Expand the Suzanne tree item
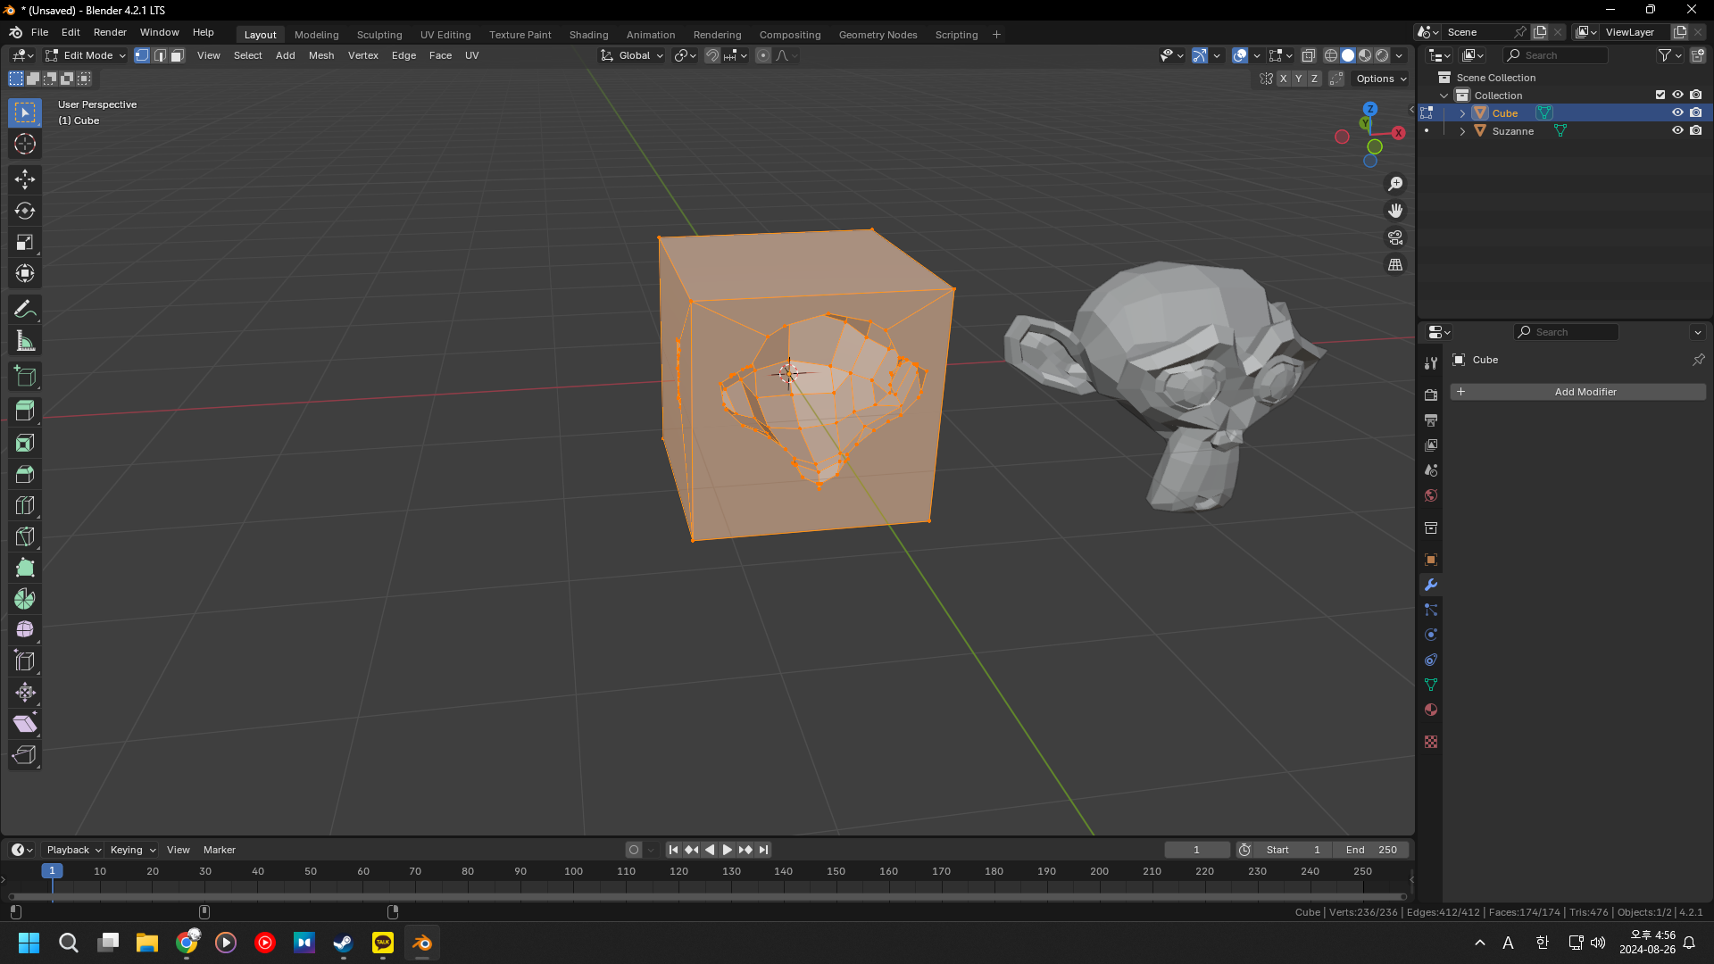Viewport: 1714px width, 964px height. (x=1462, y=131)
